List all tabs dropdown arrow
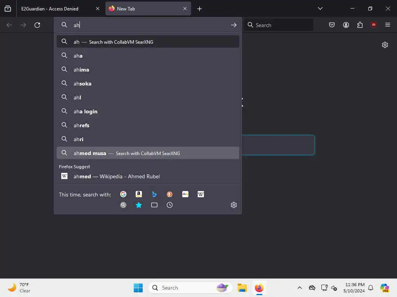This screenshot has width=397, height=297. (x=320, y=9)
